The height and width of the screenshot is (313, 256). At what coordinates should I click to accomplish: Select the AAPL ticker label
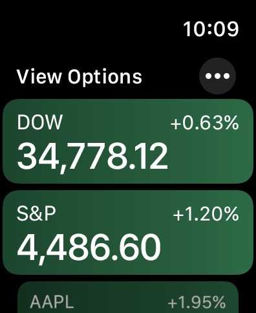coord(52,301)
